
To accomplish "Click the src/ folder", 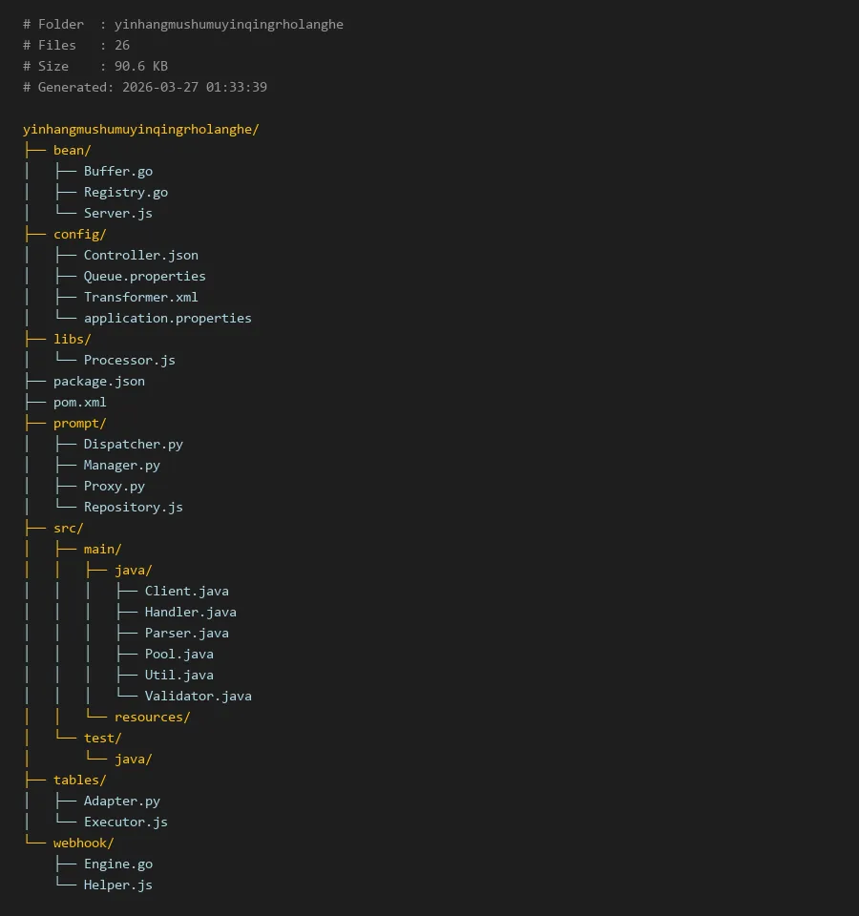I will [68, 528].
